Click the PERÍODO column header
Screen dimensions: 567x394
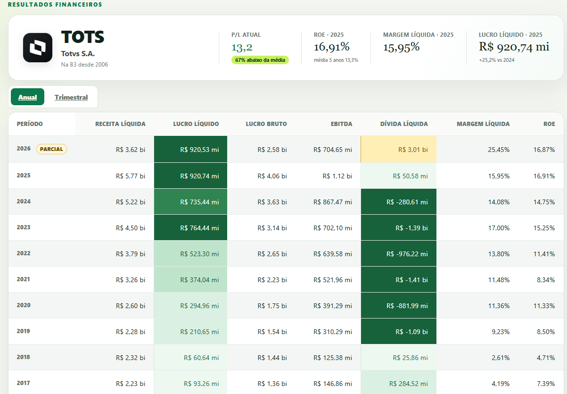coord(30,124)
